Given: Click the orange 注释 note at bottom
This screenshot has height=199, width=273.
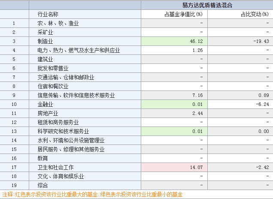Looking at the screenshot, I should (92, 194).
